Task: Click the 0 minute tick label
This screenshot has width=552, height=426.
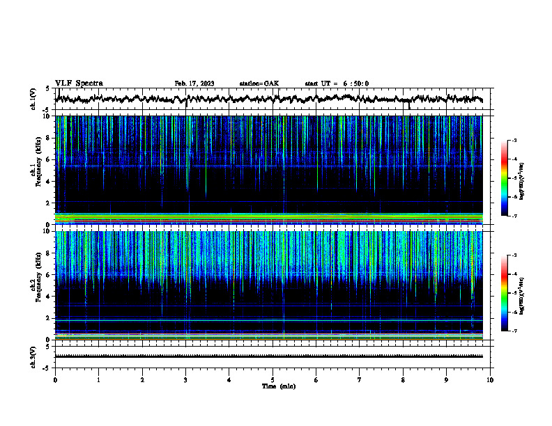Action: pos(55,380)
